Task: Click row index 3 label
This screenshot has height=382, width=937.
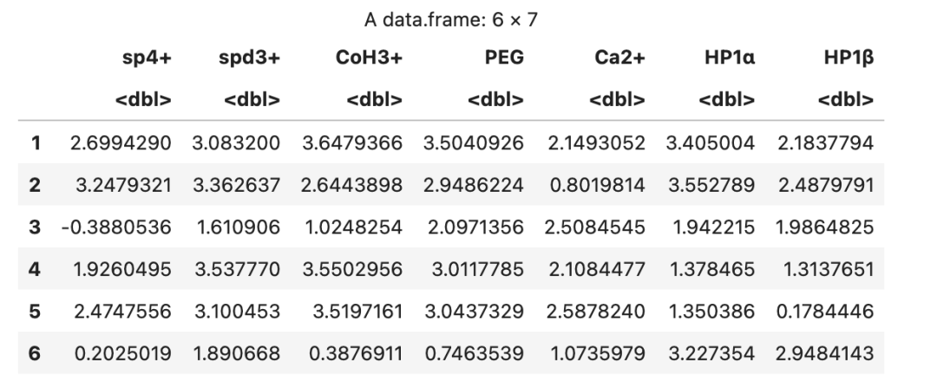Action: pos(35,227)
